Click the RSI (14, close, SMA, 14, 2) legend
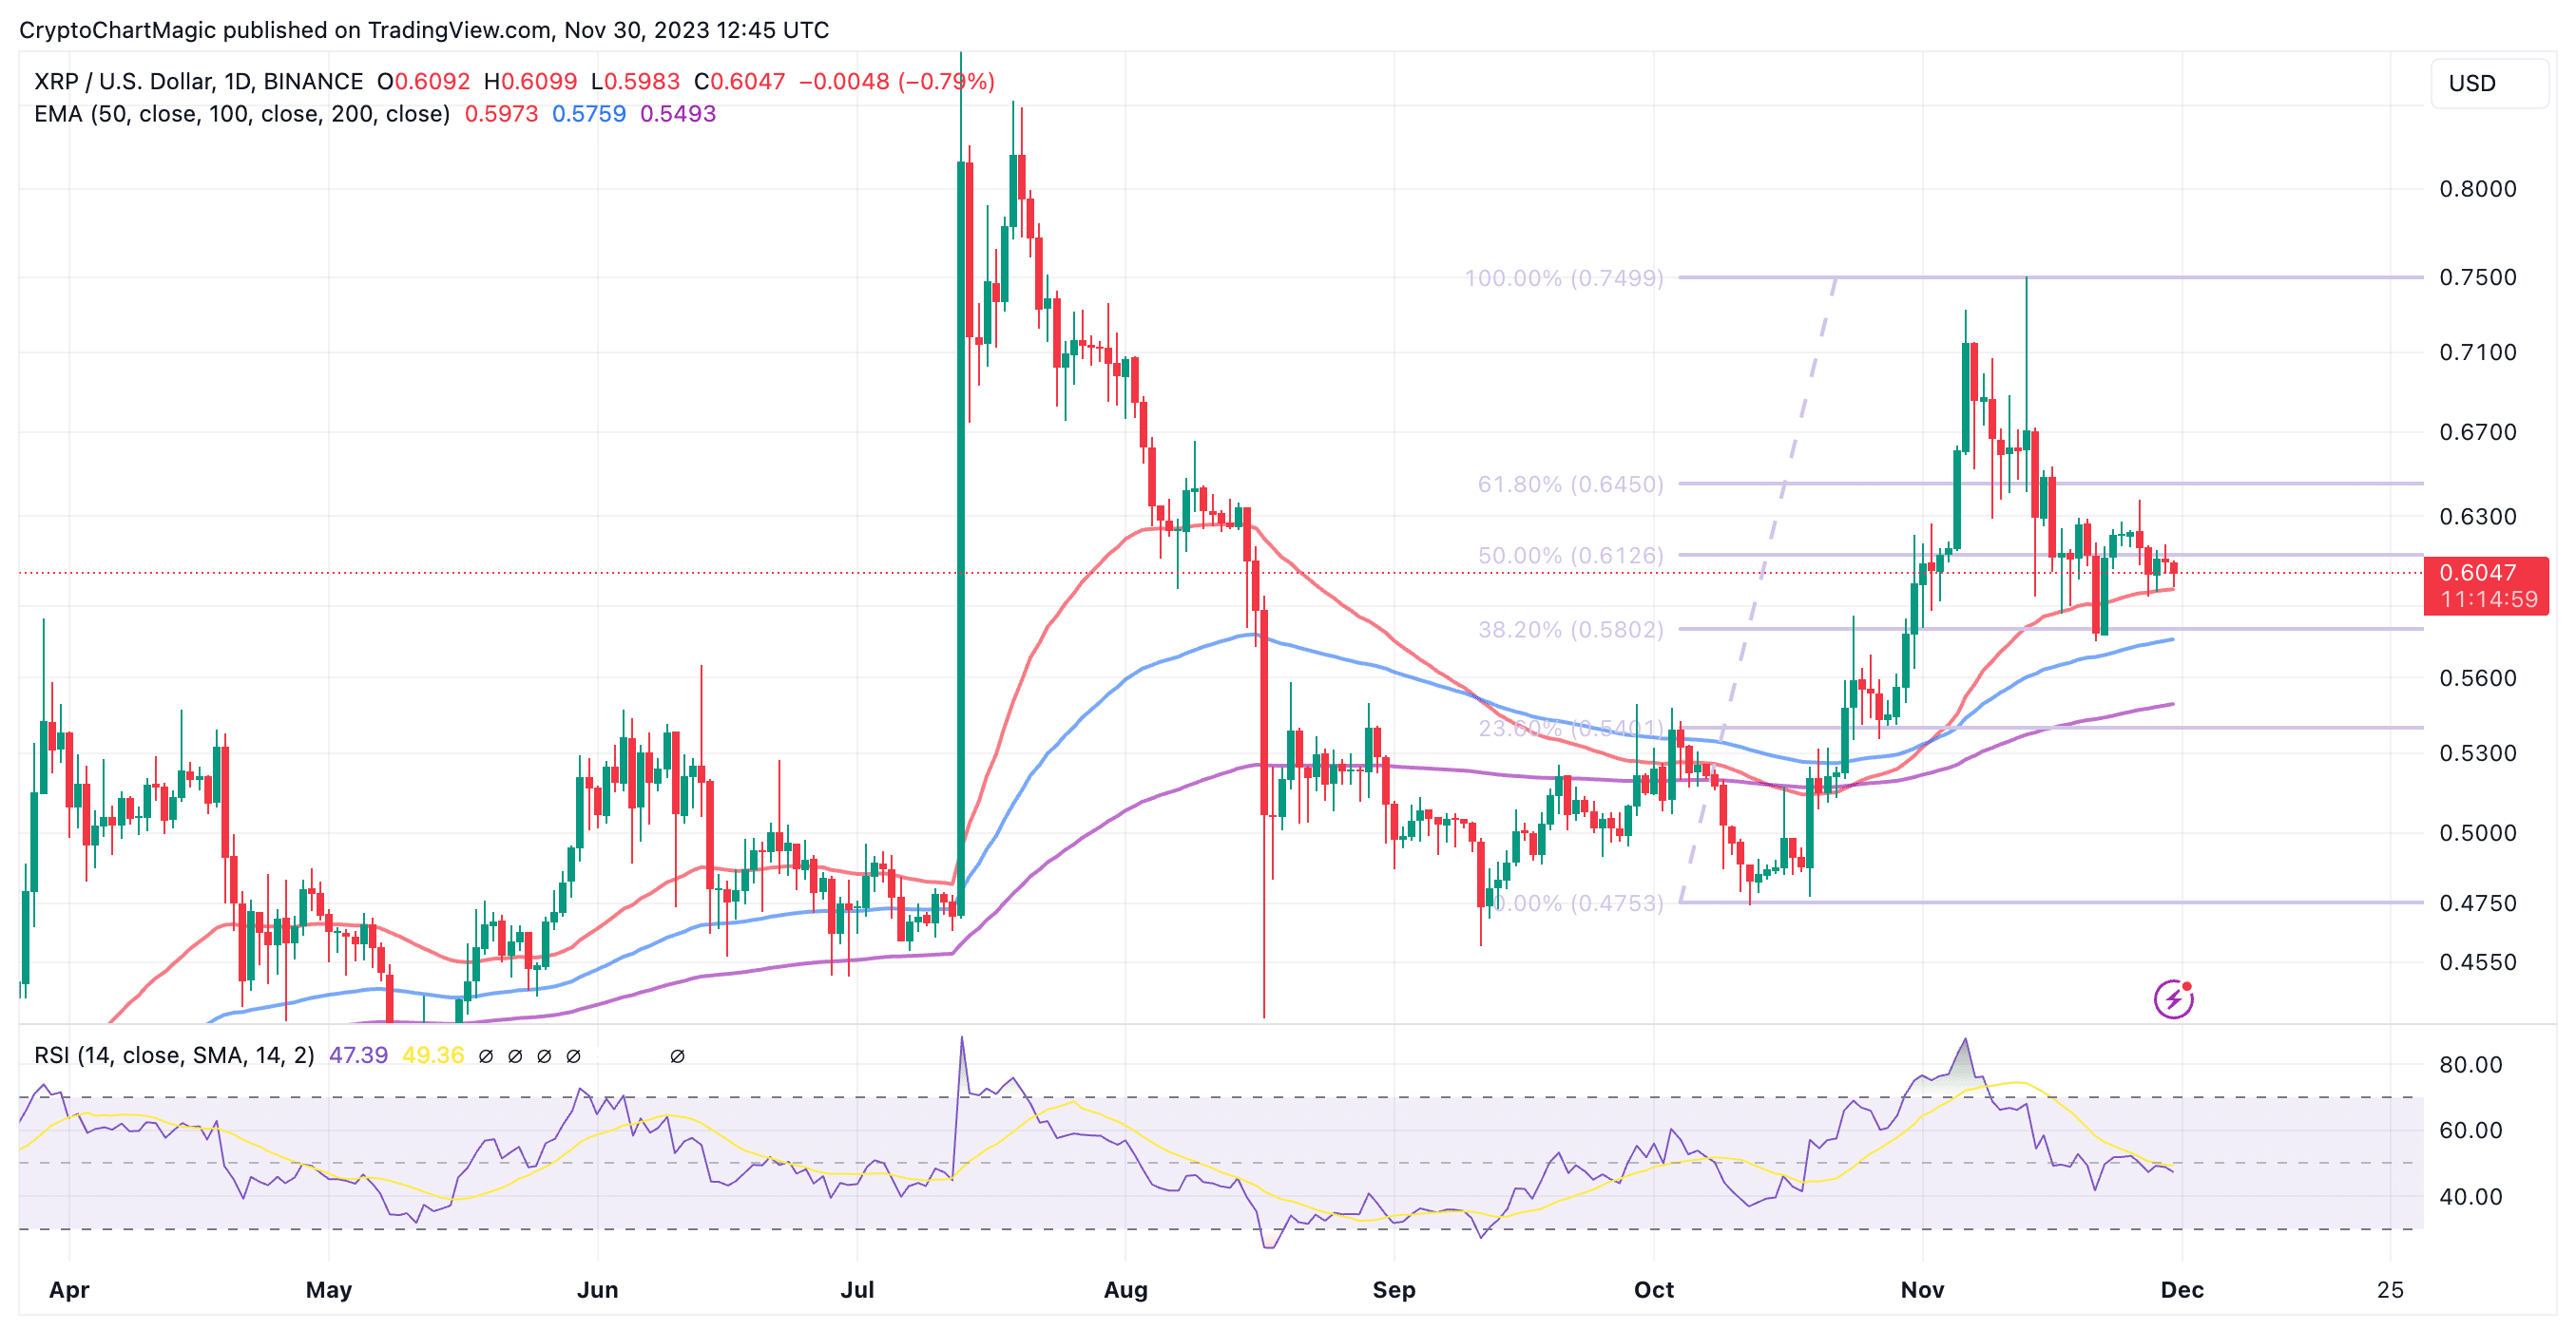The height and width of the screenshot is (1330, 2576). tap(174, 1055)
